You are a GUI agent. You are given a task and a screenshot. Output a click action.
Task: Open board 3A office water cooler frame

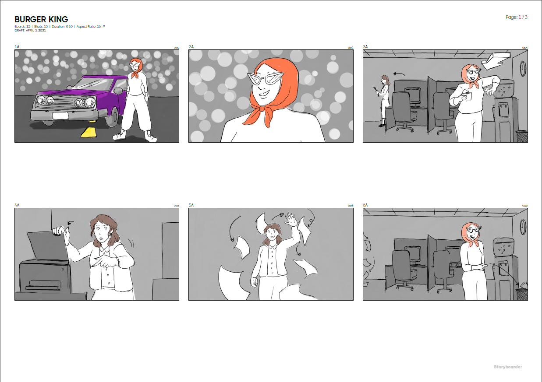pyautogui.click(x=445, y=96)
